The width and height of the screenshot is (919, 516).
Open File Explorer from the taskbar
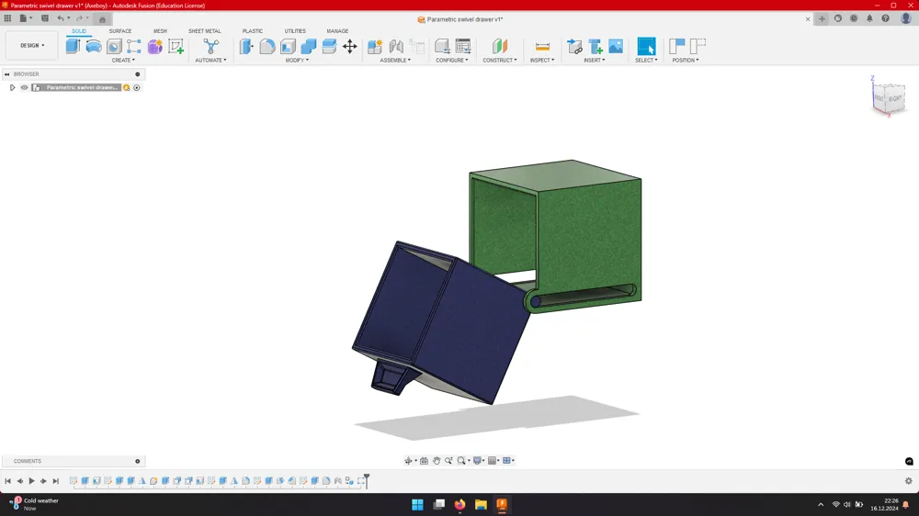tap(481, 504)
